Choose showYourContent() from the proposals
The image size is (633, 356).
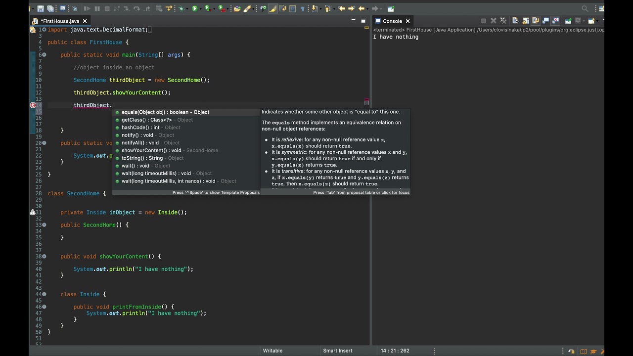pos(187,150)
